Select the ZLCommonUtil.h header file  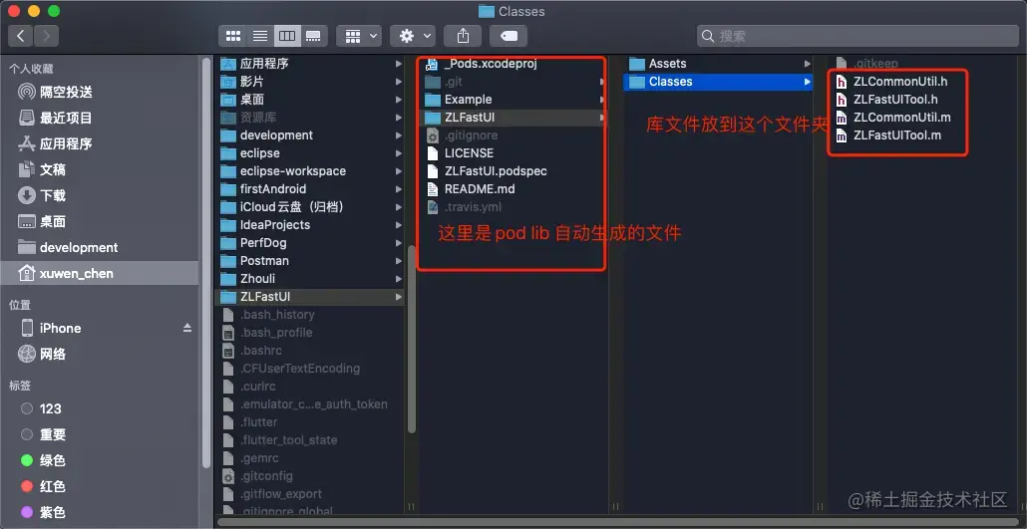pos(898,82)
